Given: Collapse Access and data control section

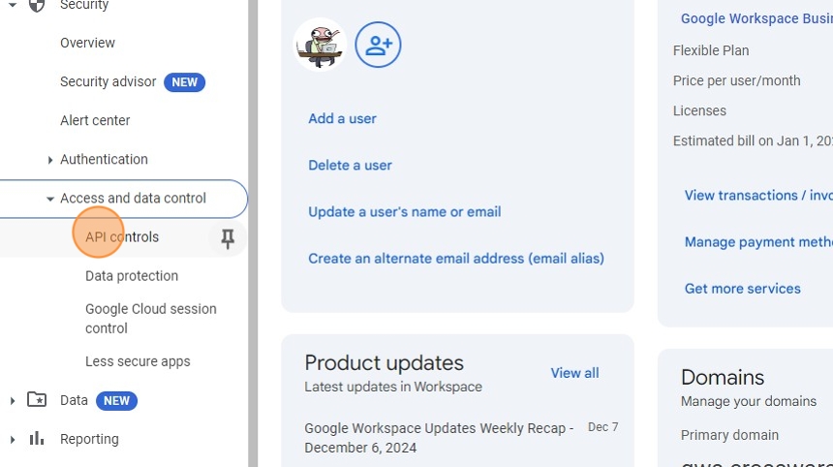Looking at the screenshot, I should pyautogui.click(x=50, y=199).
